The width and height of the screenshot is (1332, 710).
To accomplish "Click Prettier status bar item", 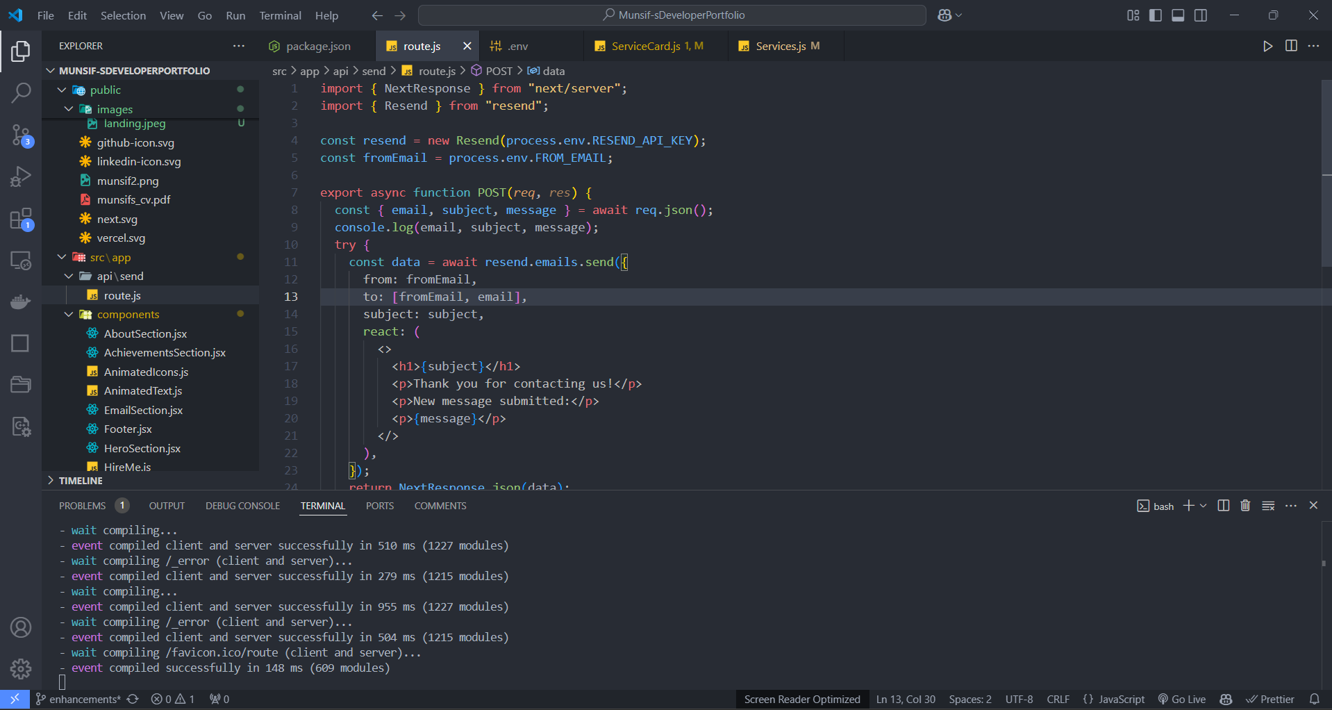I will (1270, 700).
